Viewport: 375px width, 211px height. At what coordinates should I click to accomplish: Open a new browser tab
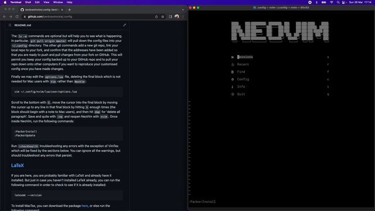pyautogui.click(x=69, y=10)
